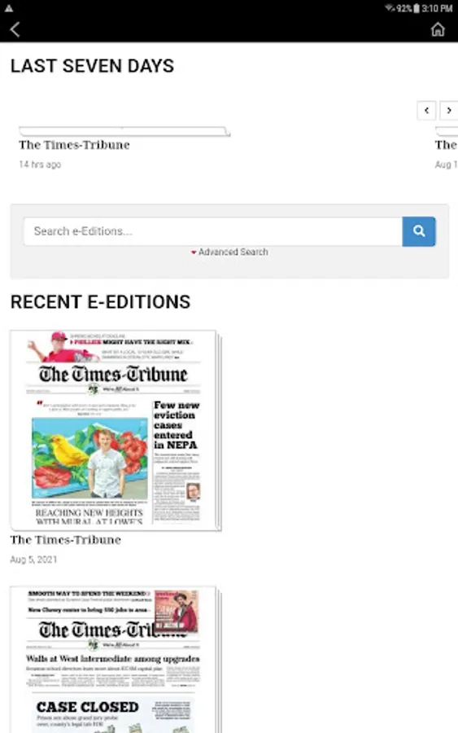The image size is (458, 733).
Task: Click the blue magnifier search button
Action: 419,231
